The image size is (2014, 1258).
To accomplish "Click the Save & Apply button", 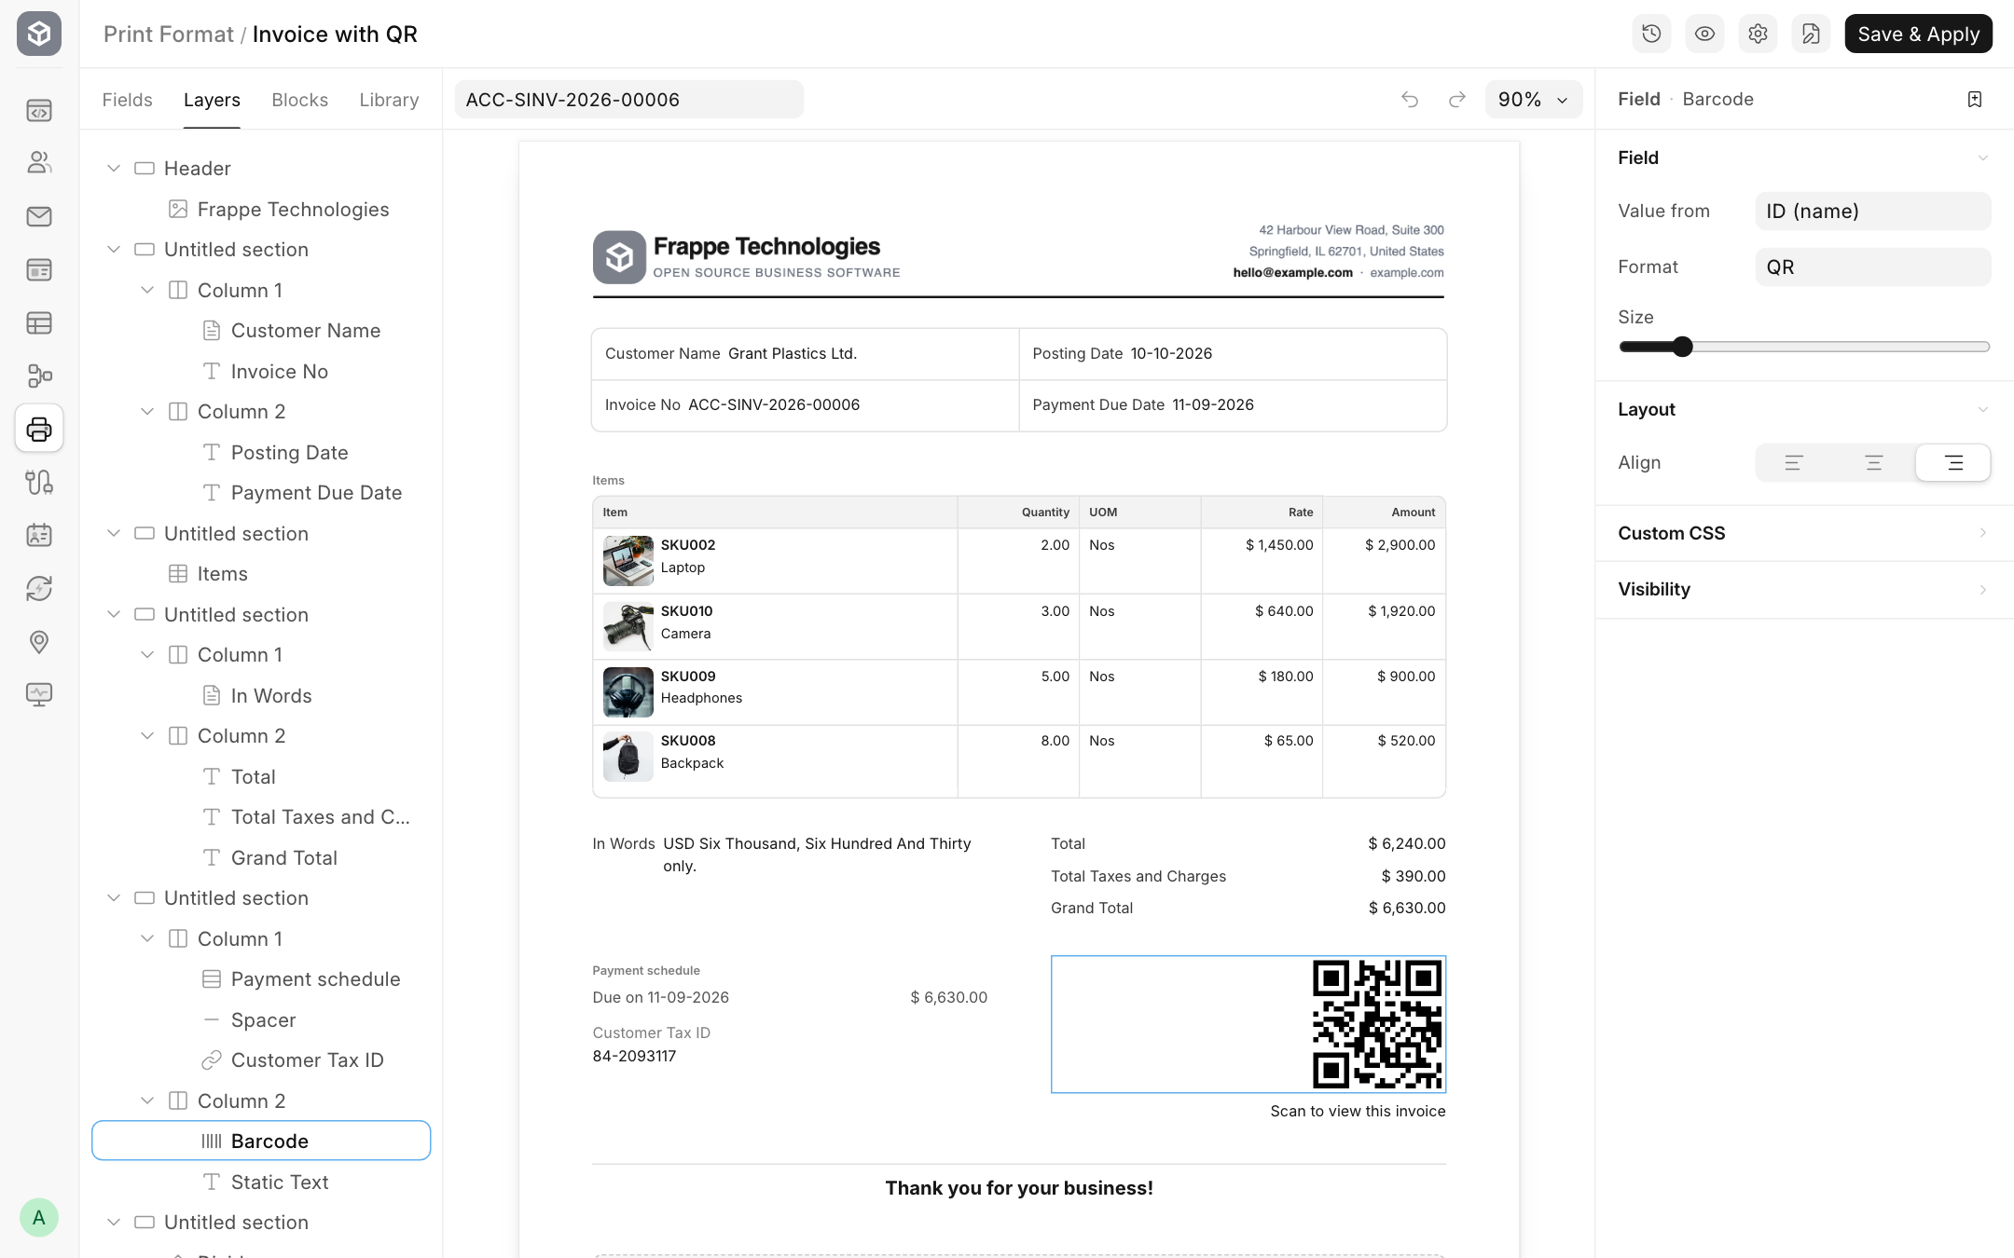I will click(1918, 34).
